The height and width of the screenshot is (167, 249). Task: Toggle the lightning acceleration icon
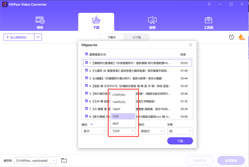tap(242, 37)
